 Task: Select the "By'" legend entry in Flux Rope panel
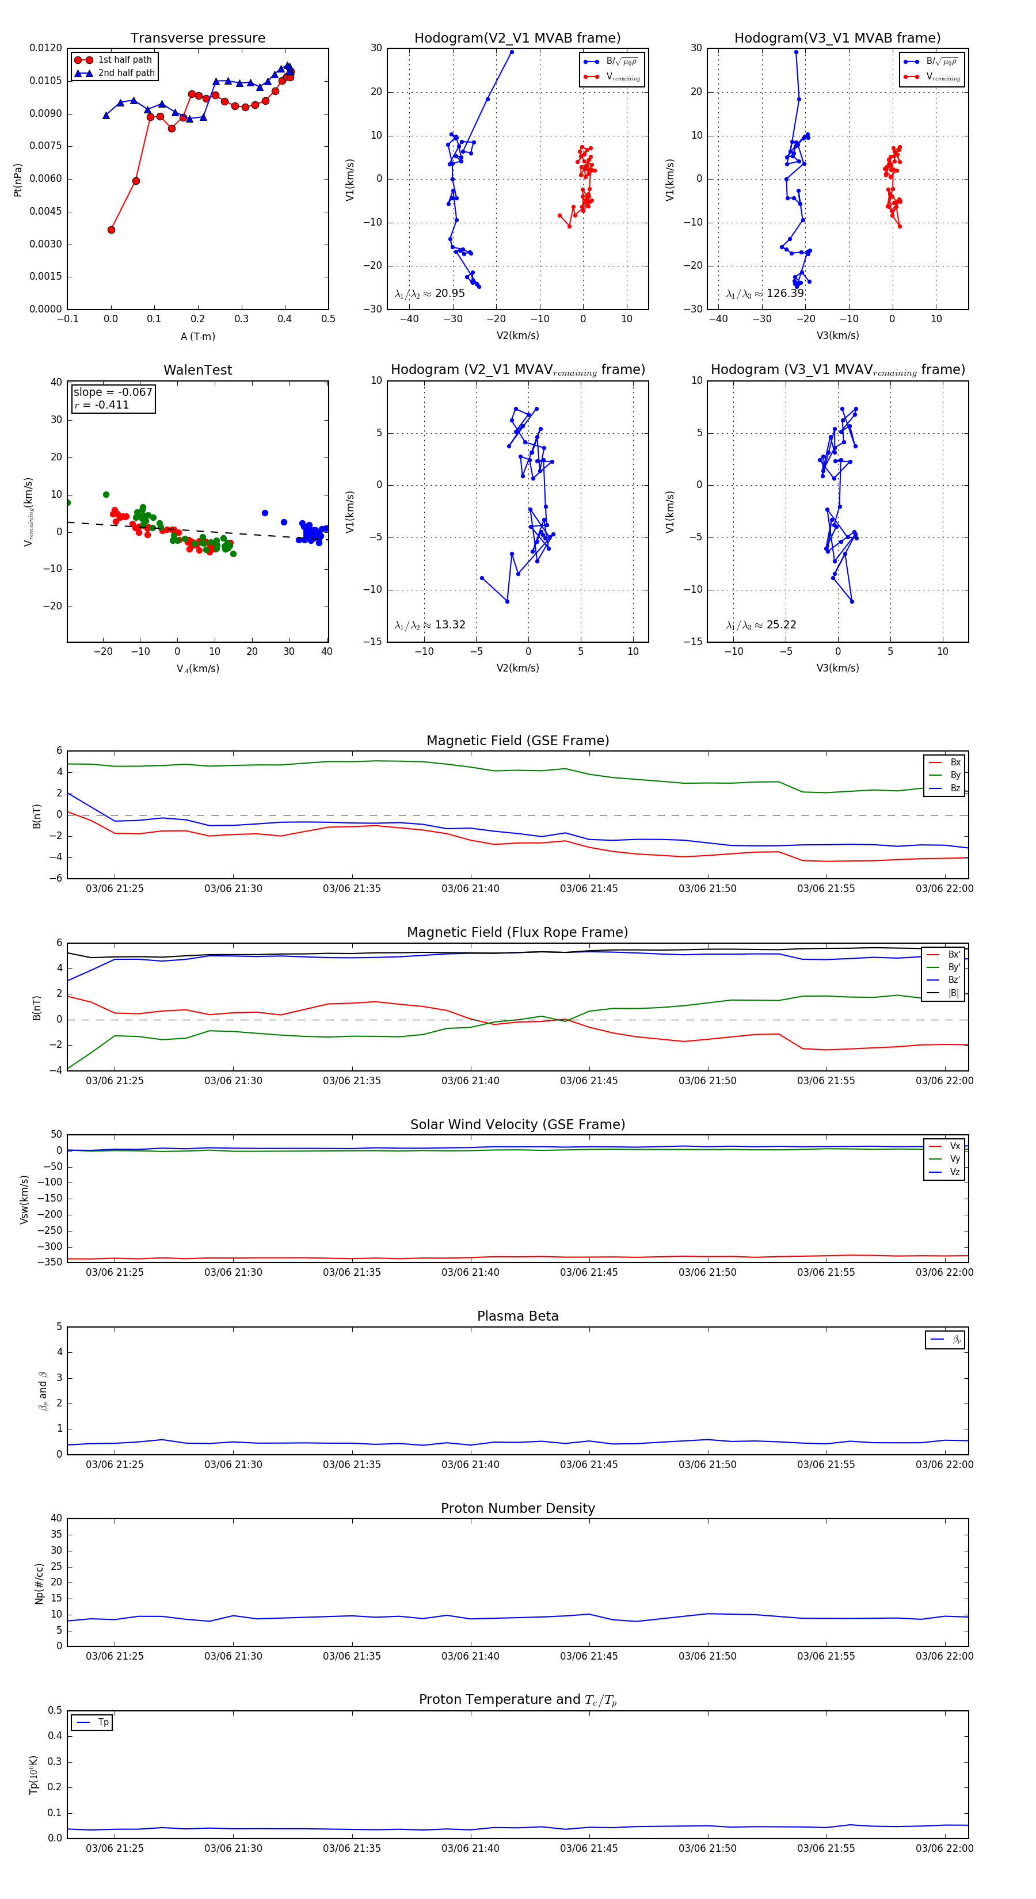point(944,967)
